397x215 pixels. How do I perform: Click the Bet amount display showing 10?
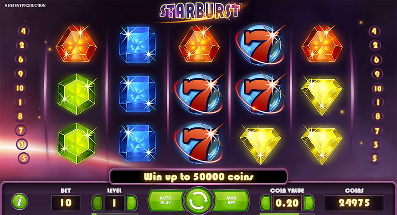coord(66,203)
